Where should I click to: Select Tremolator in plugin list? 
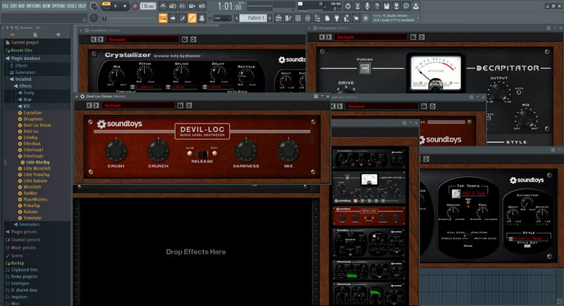tap(32, 218)
